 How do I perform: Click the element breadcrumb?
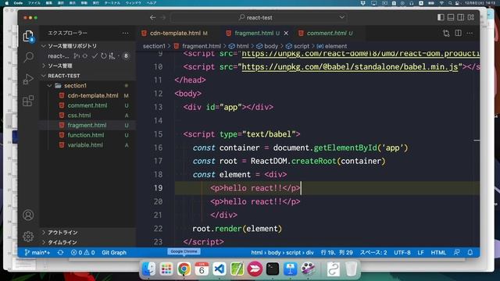click(332, 46)
